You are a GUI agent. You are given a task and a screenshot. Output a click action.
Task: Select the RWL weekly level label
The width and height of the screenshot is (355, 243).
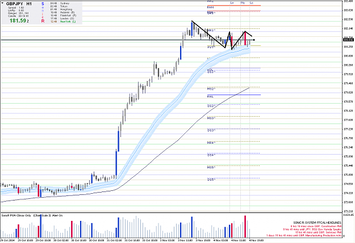[210, 96]
